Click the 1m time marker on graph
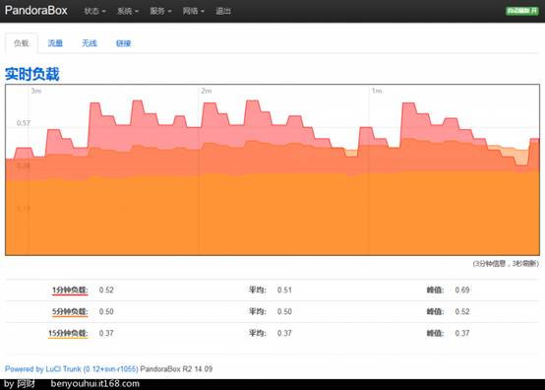 377,91
